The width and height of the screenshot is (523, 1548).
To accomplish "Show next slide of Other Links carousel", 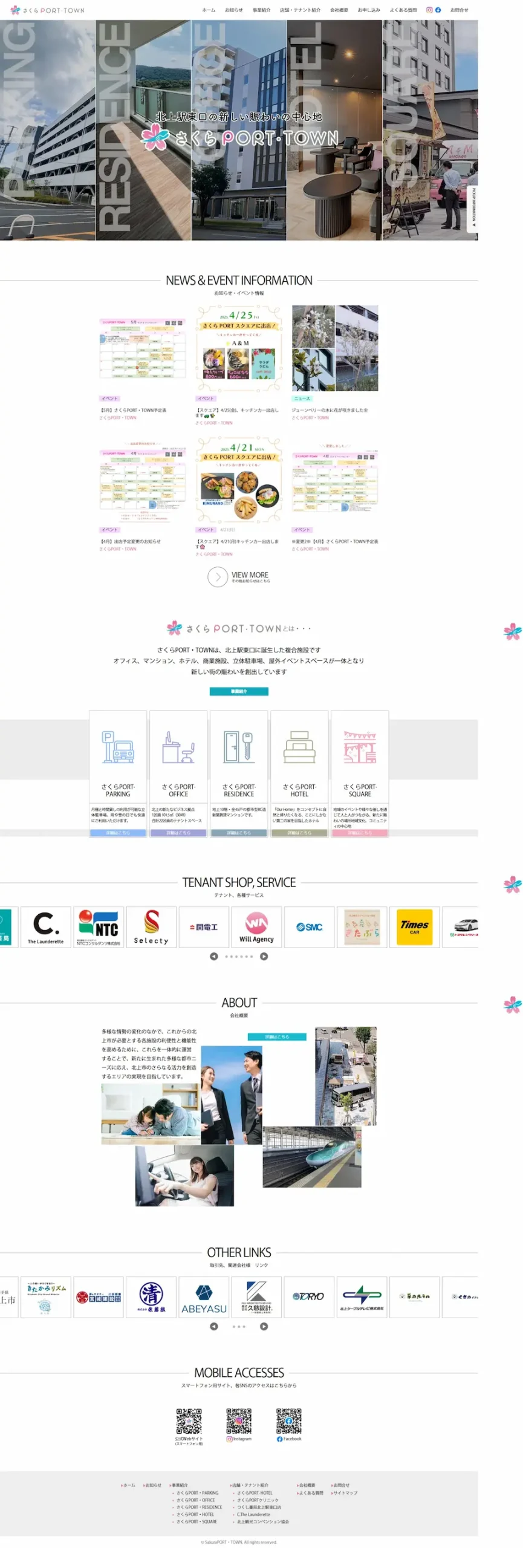I will [x=264, y=1326].
